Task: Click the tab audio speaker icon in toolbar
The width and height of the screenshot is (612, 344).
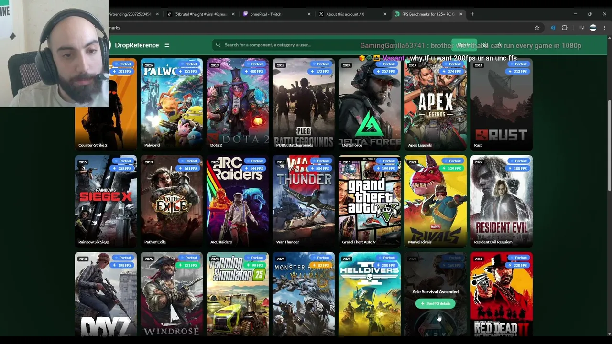Action: 553,28
